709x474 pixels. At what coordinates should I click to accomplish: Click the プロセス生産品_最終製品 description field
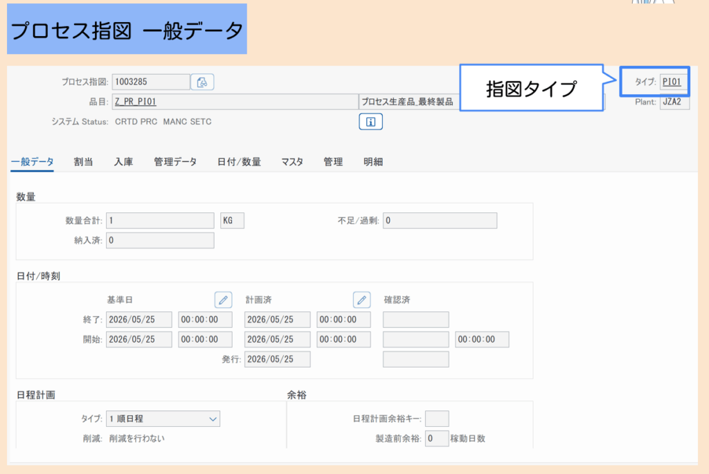point(409,102)
